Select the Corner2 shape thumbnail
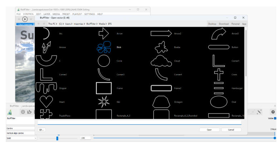Viewport: 277px width, 143px height. 46,75
